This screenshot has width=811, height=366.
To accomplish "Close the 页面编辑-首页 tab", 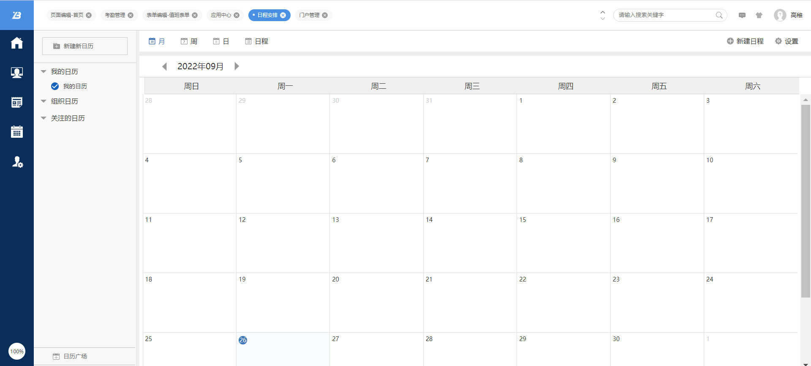I will point(89,15).
